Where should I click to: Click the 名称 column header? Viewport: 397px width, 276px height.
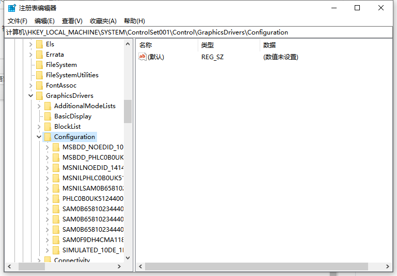[146, 45]
